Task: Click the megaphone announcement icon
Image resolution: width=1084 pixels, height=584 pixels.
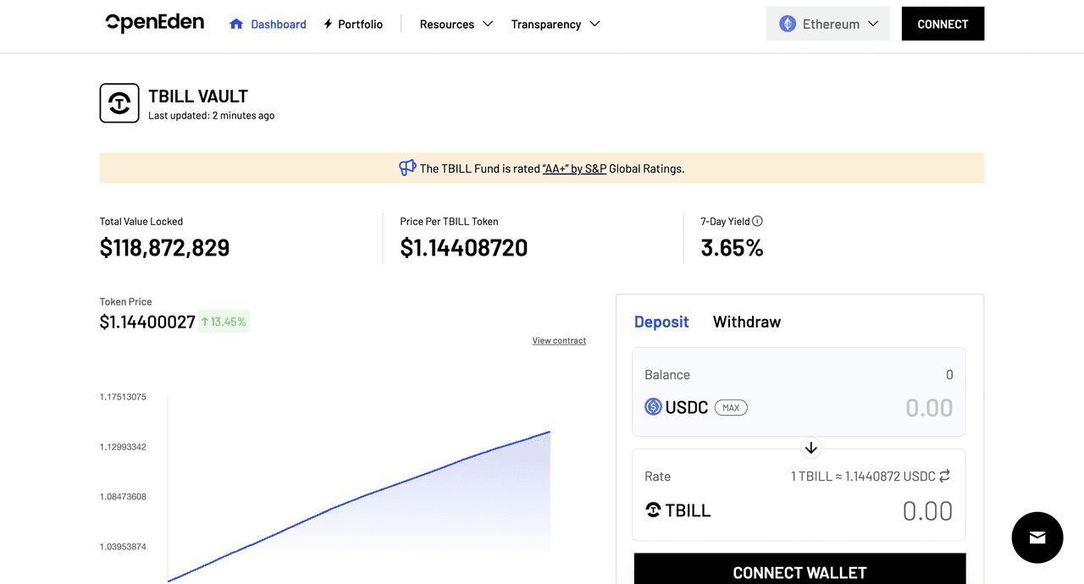Action: coord(407,168)
